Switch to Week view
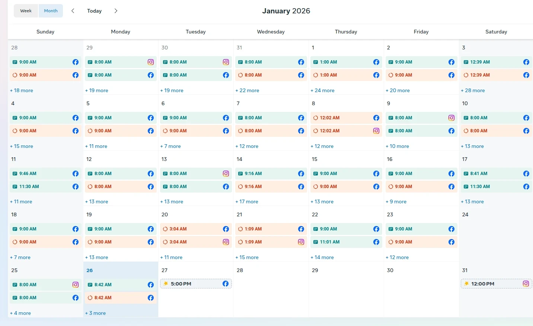Screen dimensions: 533x326 (26, 11)
